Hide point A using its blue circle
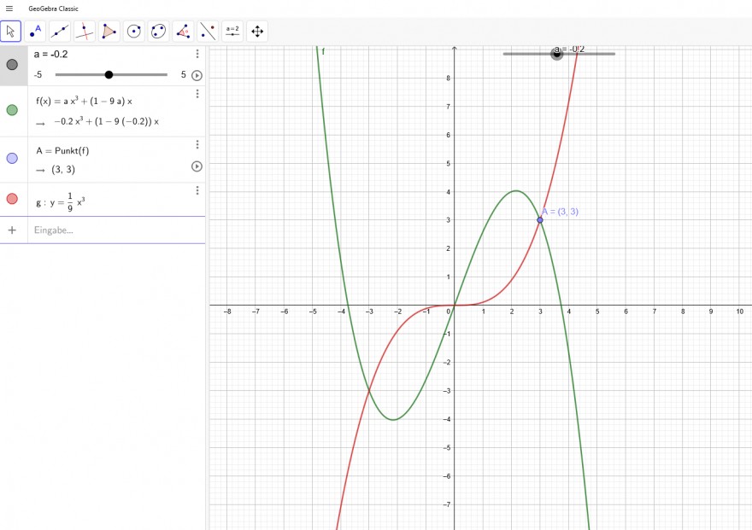 point(12,159)
